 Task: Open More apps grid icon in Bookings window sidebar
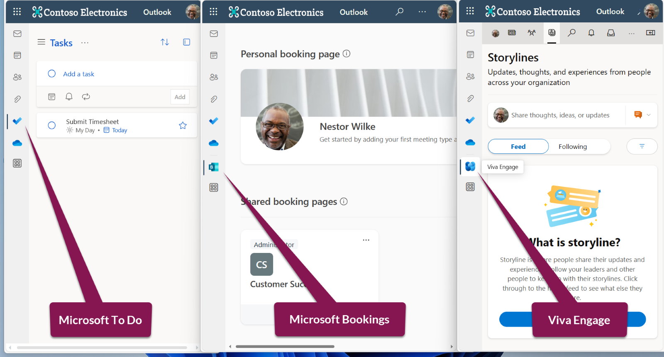click(x=214, y=187)
